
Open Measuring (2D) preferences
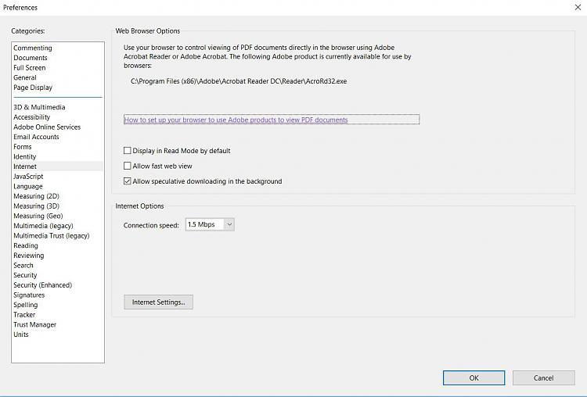36,196
